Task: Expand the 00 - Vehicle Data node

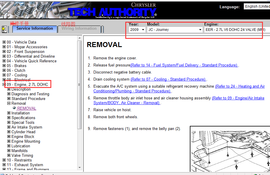Action: click(x=4, y=42)
